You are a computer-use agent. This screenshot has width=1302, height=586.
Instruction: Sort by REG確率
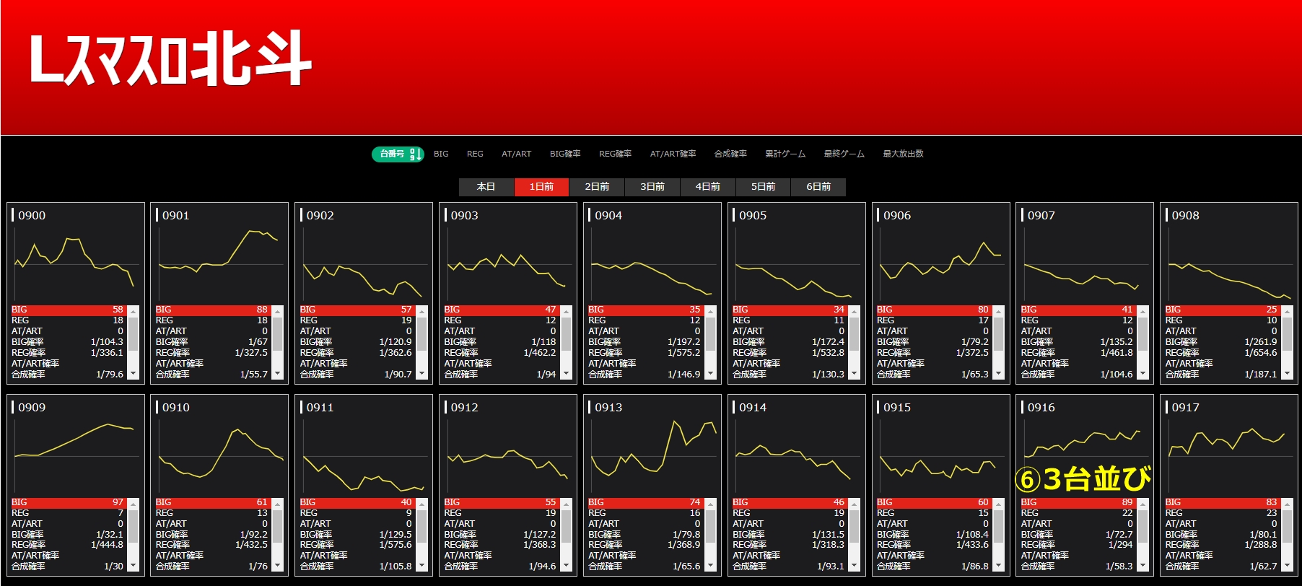click(x=615, y=154)
